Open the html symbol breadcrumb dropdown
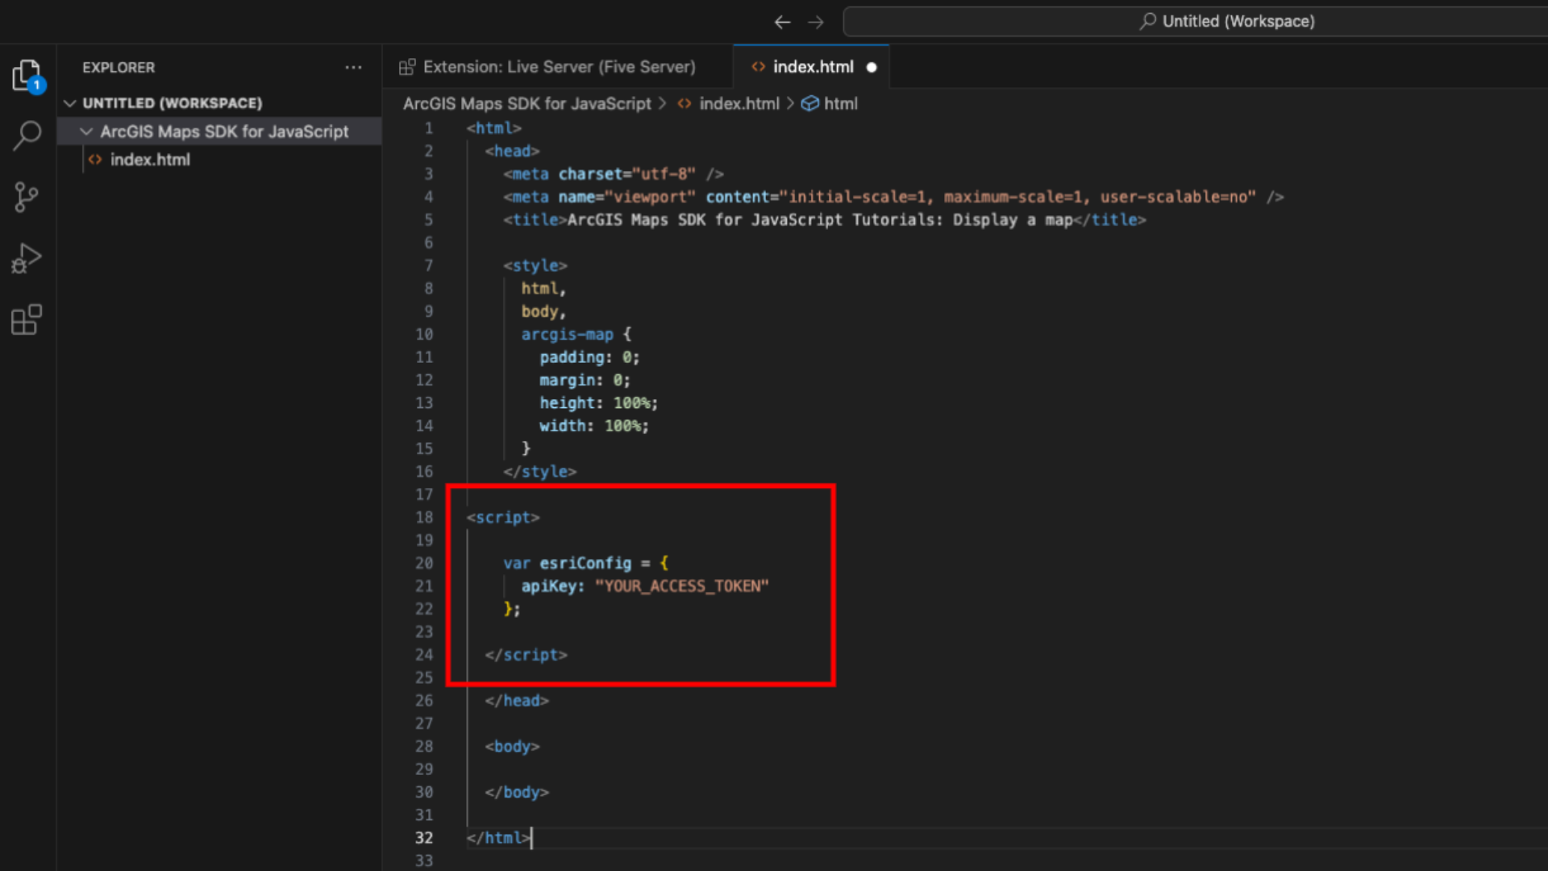The image size is (1548, 871). (840, 103)
